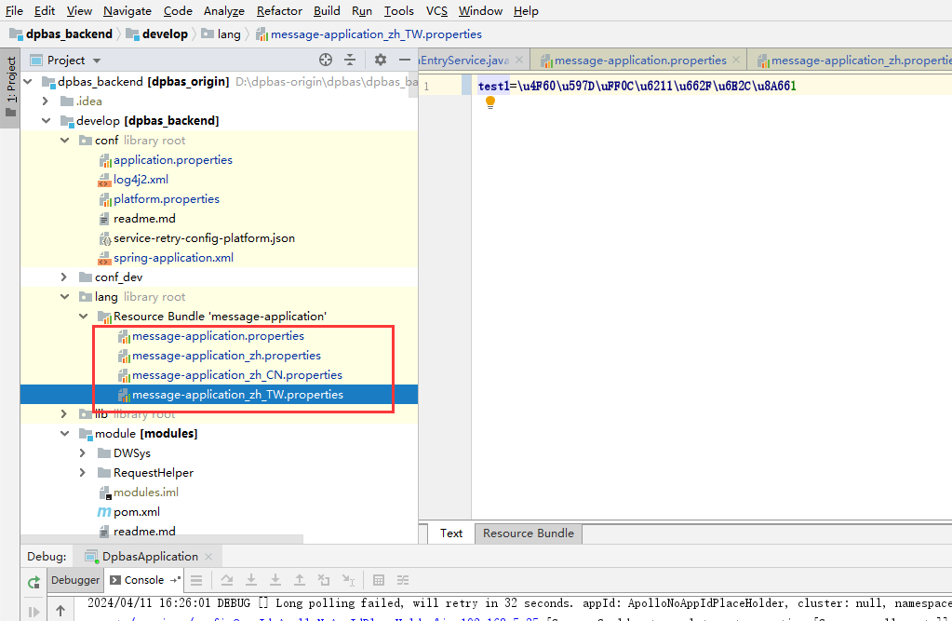Open Project panel settings gear
This screenshot has width=952, height=621.
[x=380, y=60]
